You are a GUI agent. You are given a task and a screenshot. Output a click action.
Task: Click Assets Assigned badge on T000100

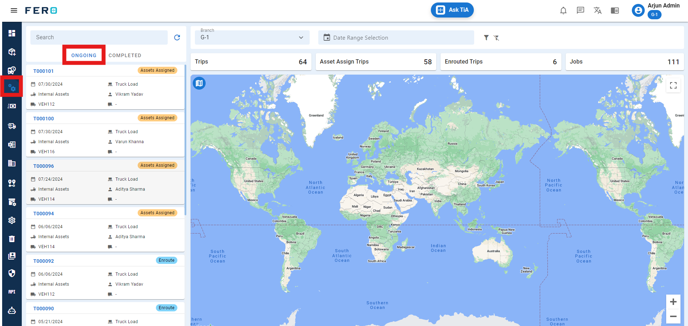[x=157, y=118]
